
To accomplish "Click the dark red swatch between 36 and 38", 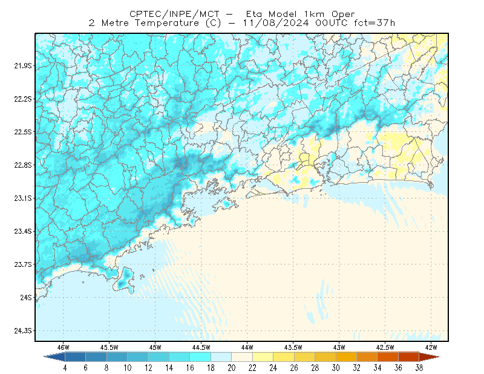I will 408,356.
